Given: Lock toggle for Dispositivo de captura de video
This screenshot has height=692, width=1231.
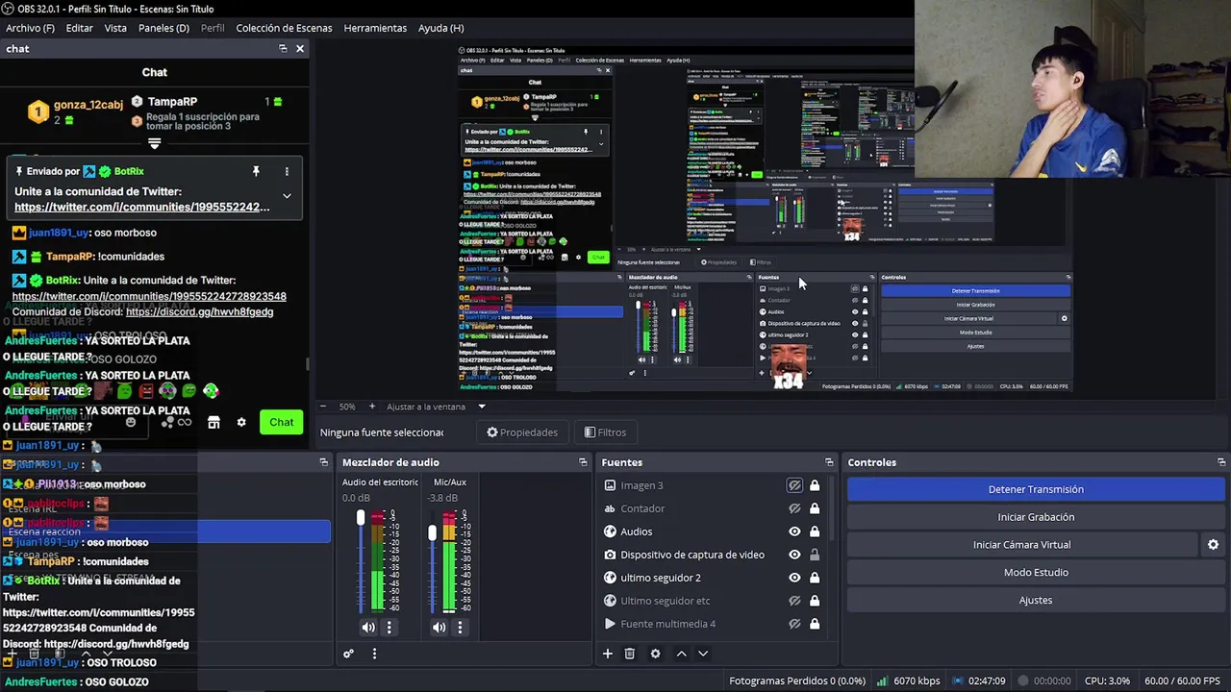Looking at the screenshot, I should coord(815,555).
